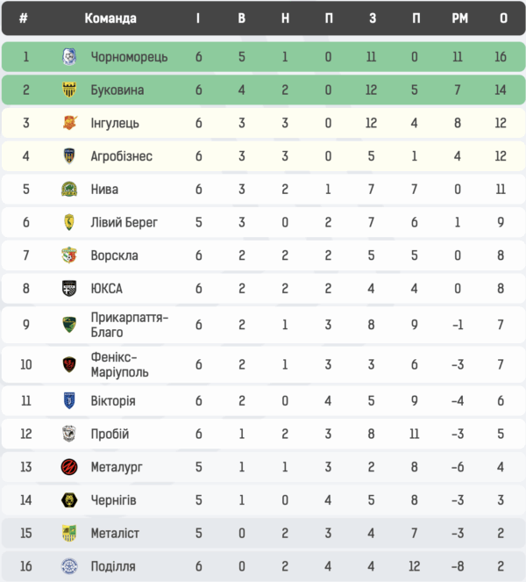526x582 pixels.
Task: Sort by the РМ goal difference header
Action: click(459, 18)
